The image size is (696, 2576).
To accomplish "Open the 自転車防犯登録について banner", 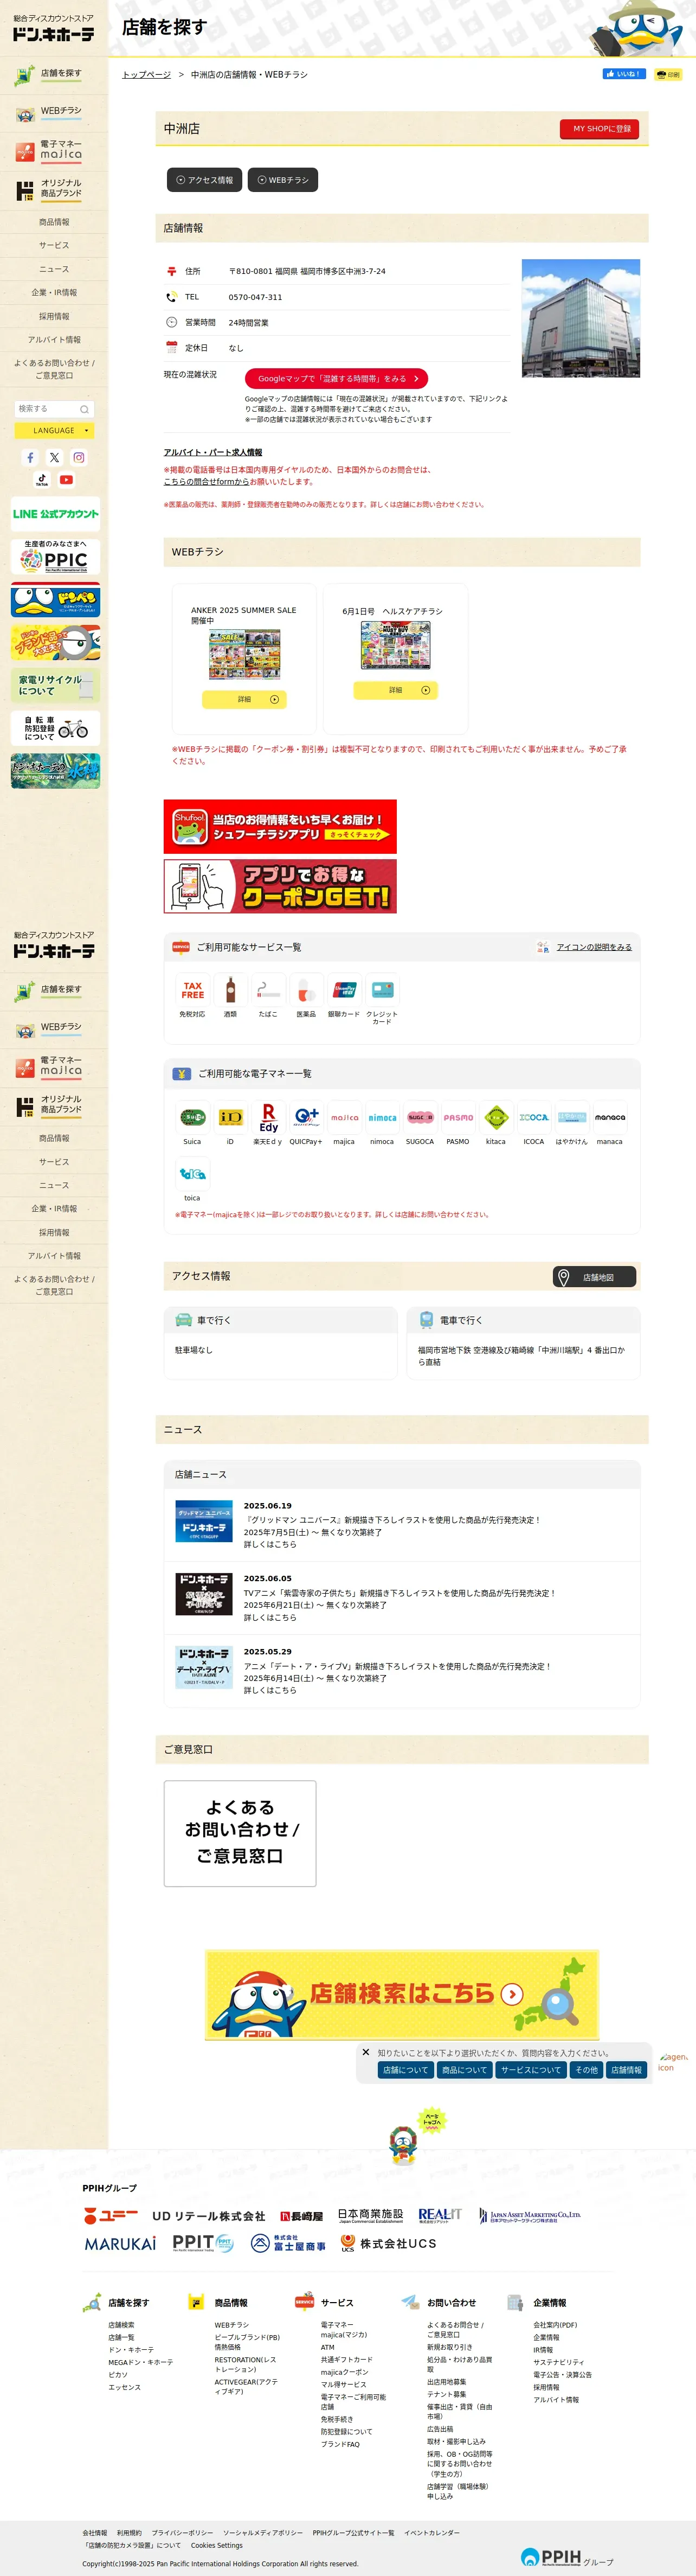I will 56,728.
